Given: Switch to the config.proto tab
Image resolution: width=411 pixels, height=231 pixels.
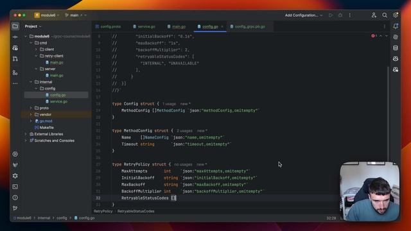Looking at the screenshot, I should (109, 26).
